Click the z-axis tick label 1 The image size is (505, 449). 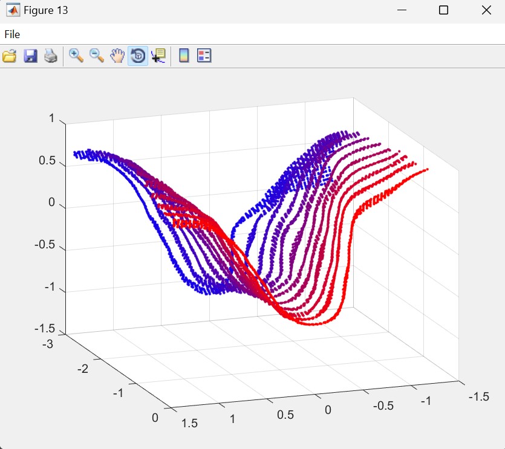coord(52,119)
